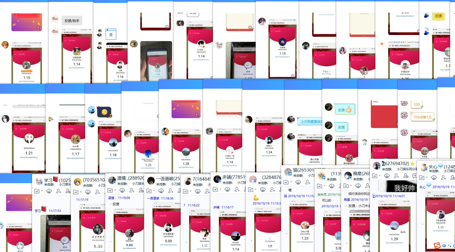Open the Sogou input method S icon
This screenshot has width=455, height=252.
[x=437, y=246]
